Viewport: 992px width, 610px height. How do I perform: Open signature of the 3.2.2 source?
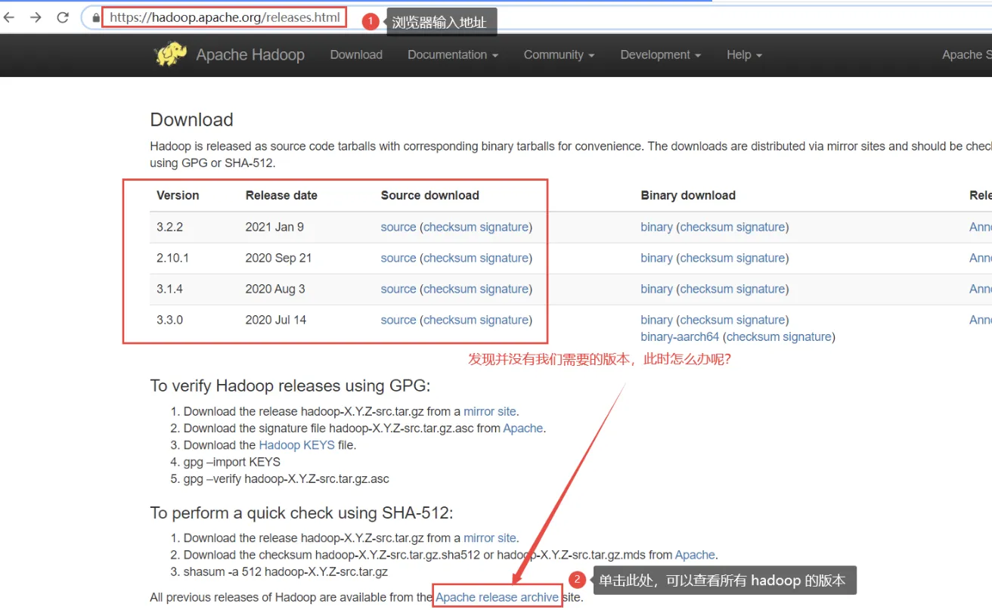tap(504, 227)
